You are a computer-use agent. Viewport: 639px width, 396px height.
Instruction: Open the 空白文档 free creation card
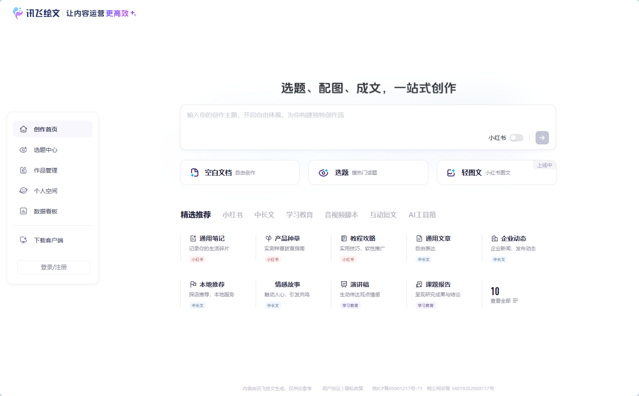pyautogui.click(x=240, y=172)
